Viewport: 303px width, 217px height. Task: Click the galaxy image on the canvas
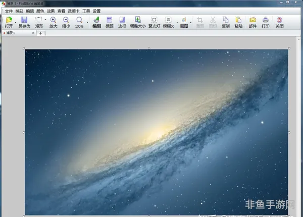click(x=157, y=132)
